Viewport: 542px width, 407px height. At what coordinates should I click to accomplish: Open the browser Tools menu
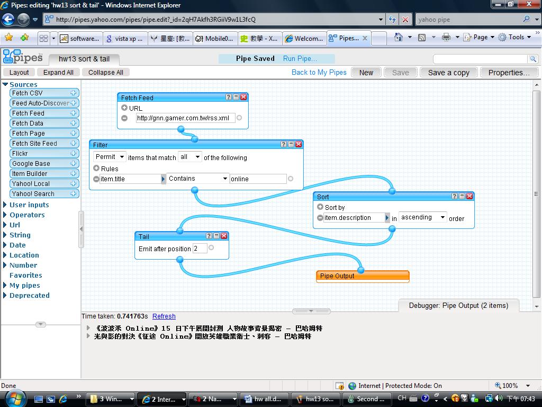pos(515,37)
